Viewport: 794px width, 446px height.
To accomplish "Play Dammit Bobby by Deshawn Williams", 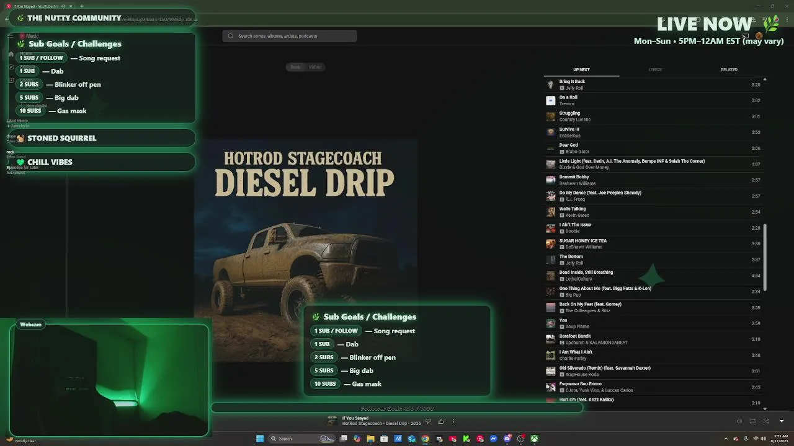I will pos(654,180).
